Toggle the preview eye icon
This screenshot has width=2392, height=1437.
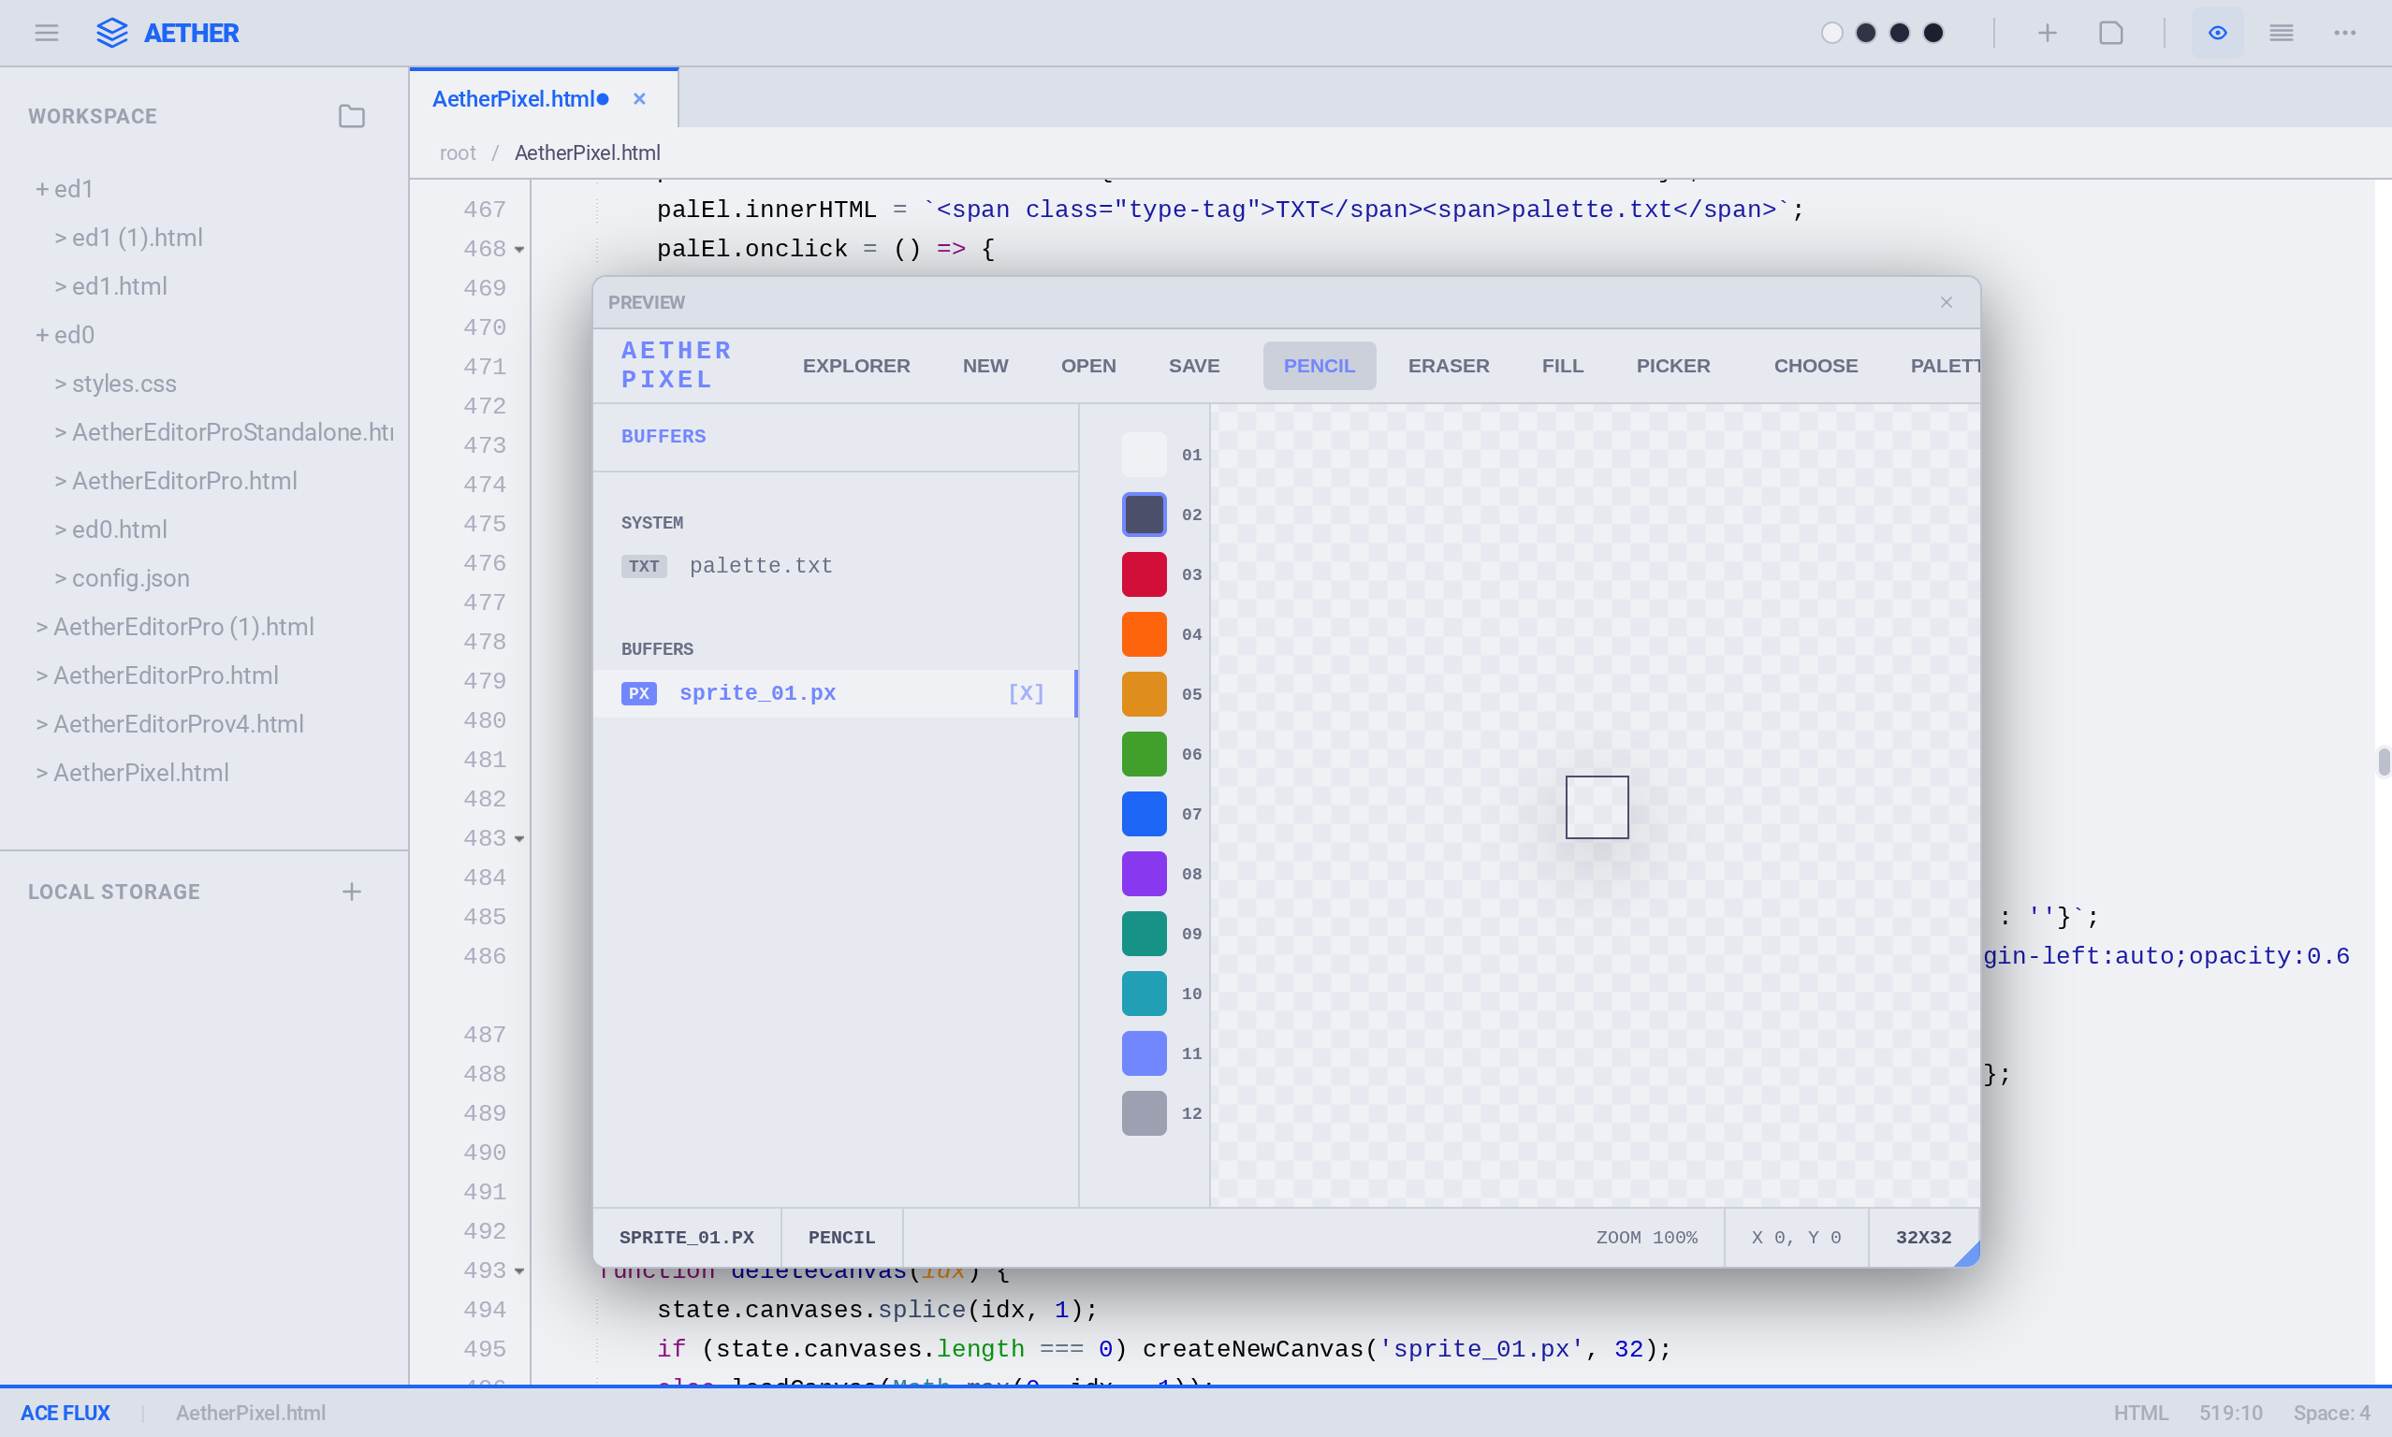[x=2217, y=33]
